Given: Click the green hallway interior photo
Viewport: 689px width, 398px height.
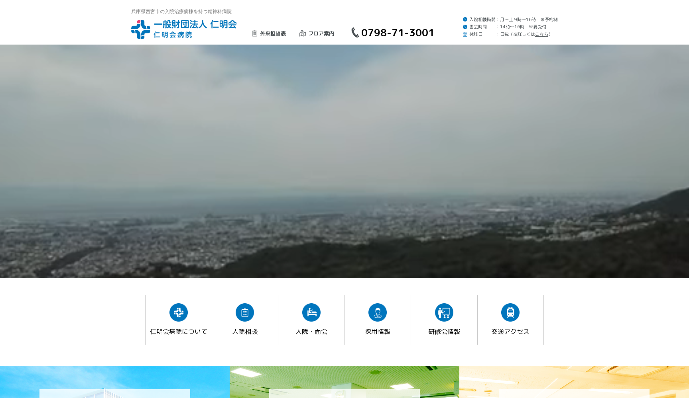Looking at the screenshot, I should coord(344,382).
